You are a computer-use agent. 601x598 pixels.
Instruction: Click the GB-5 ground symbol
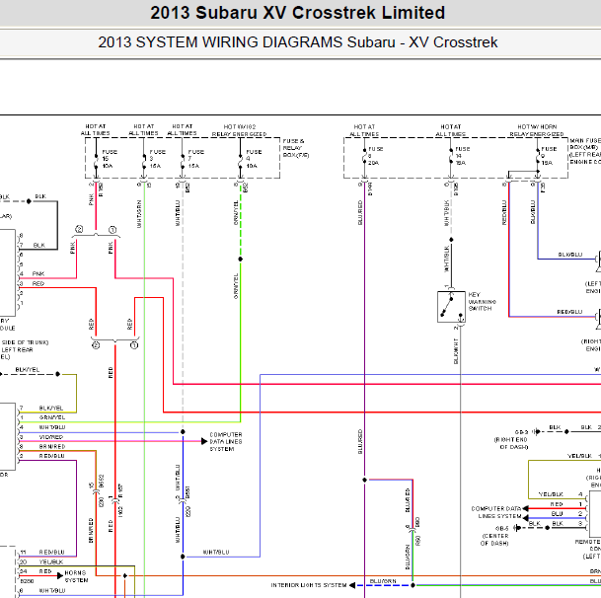pos(517,528)
